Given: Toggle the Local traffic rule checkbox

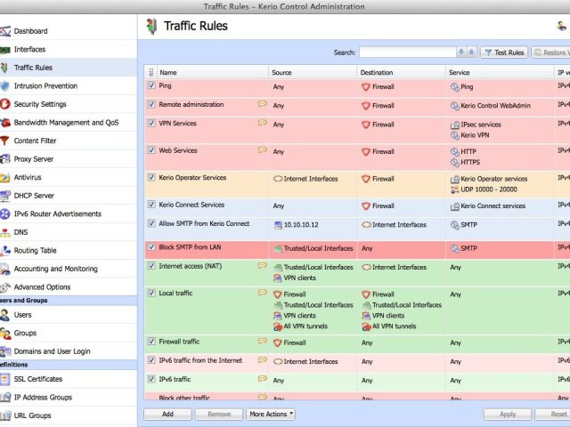Looking at the screenshot, I should click(x=151, y=293).
